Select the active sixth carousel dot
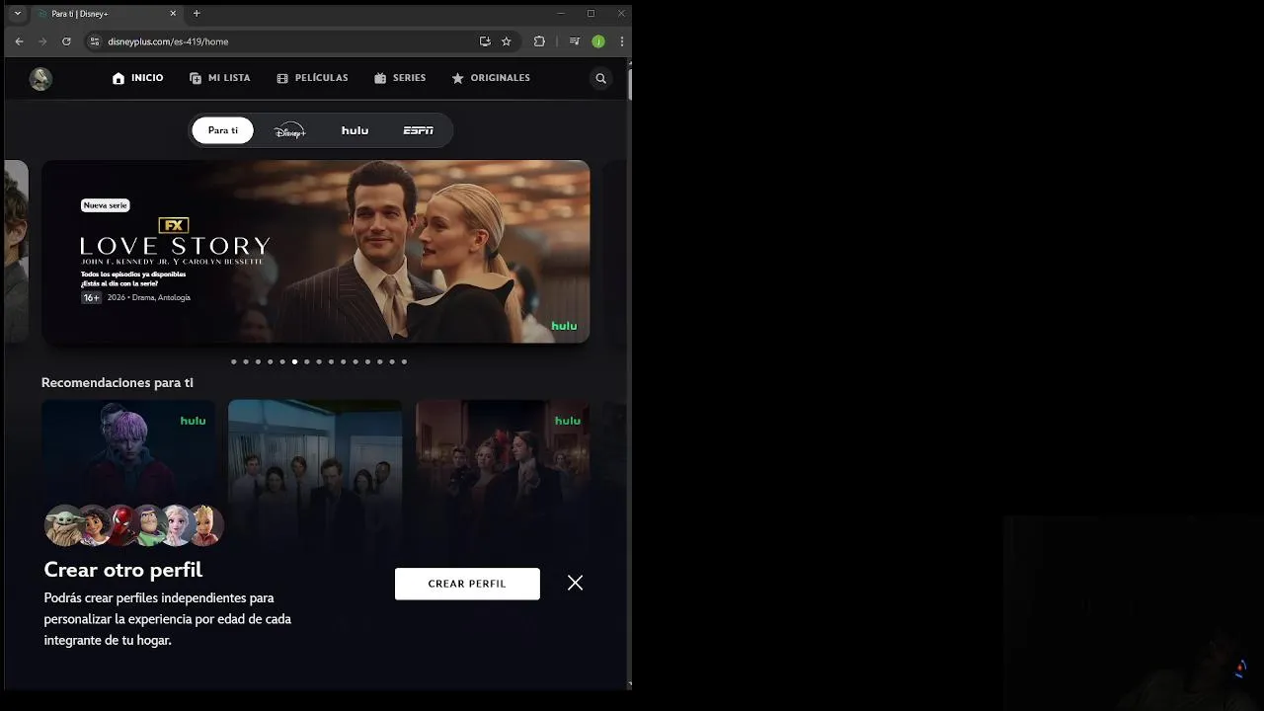The height and width of the screenshot is (711, 1264). (x=294, y=361)
